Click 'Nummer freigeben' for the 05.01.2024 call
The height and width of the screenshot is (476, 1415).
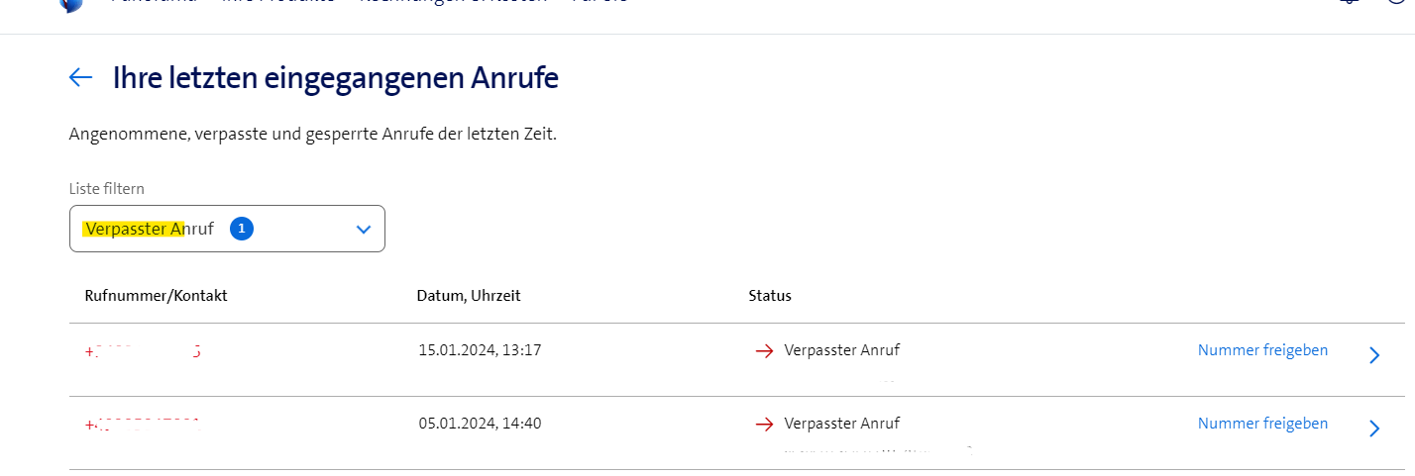(x=1262, y=424)
